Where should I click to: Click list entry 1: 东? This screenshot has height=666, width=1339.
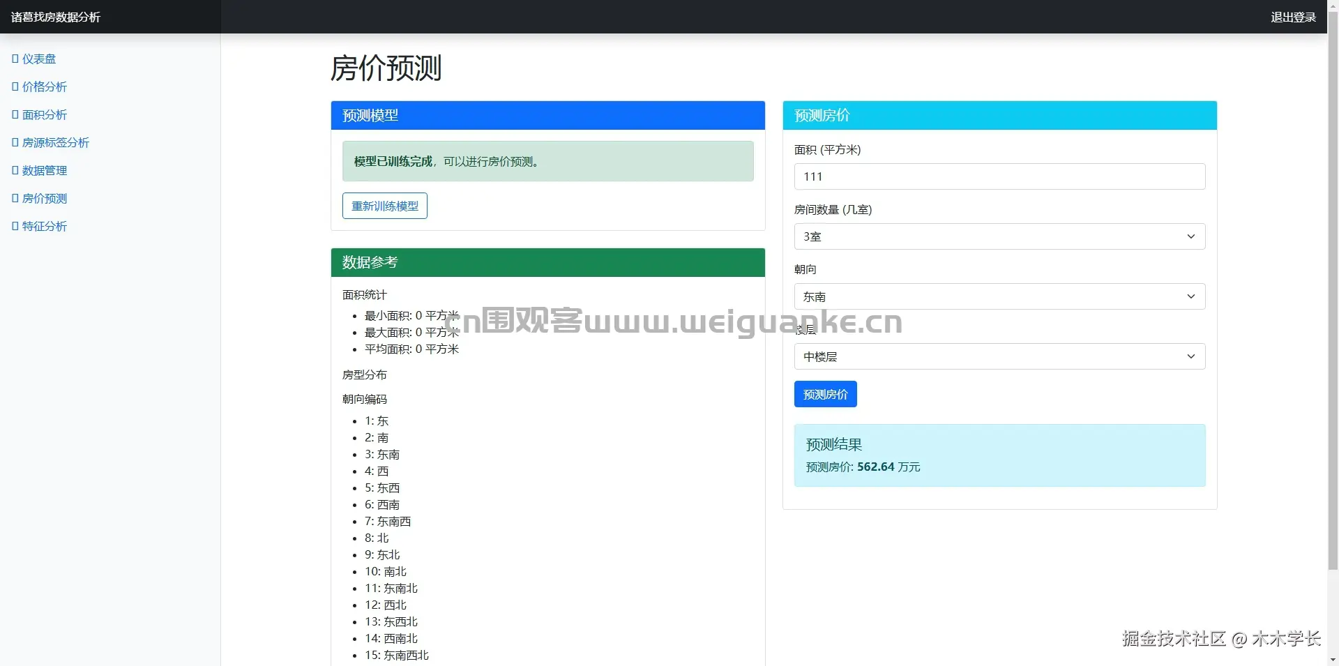pos(377,421)
